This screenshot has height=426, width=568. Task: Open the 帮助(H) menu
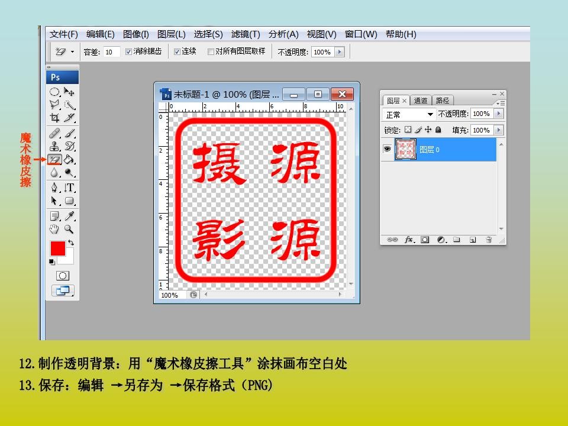401,34
